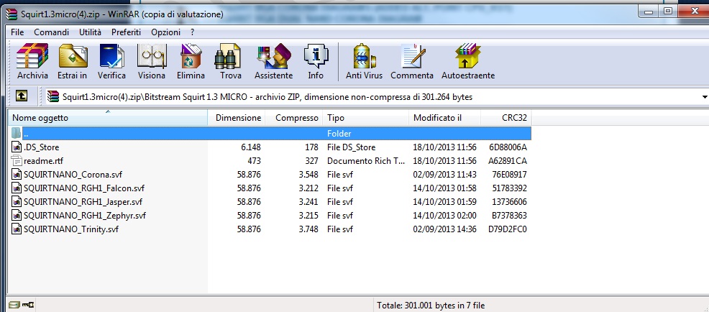This screenshot has height=312, width=709.
Task: Sort by Compresso column
Action: pos(293,118)
